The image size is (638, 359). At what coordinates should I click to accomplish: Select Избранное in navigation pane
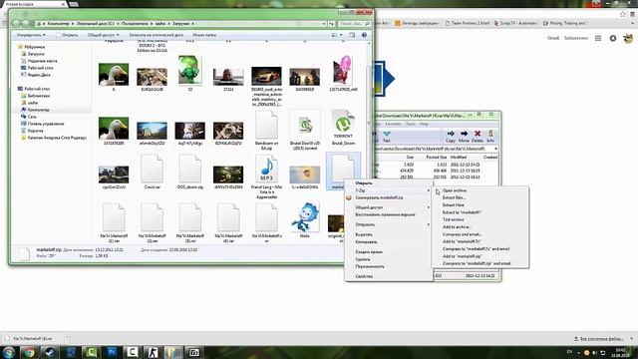[x=35, y=47]
